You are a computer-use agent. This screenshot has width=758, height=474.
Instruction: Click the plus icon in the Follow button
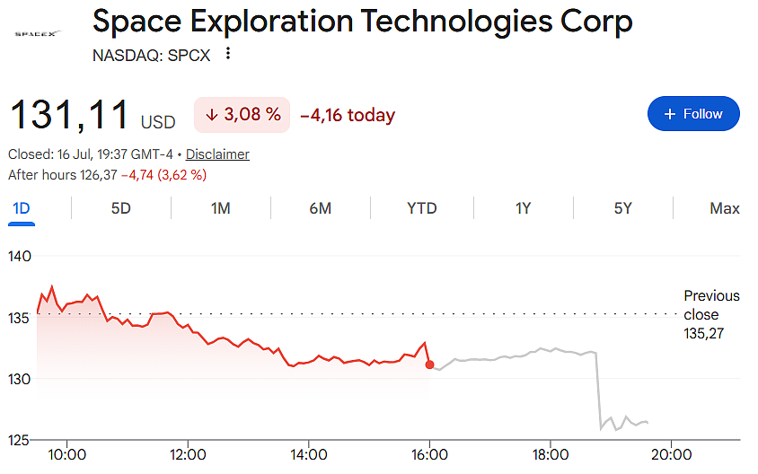[x=669, y=114]
